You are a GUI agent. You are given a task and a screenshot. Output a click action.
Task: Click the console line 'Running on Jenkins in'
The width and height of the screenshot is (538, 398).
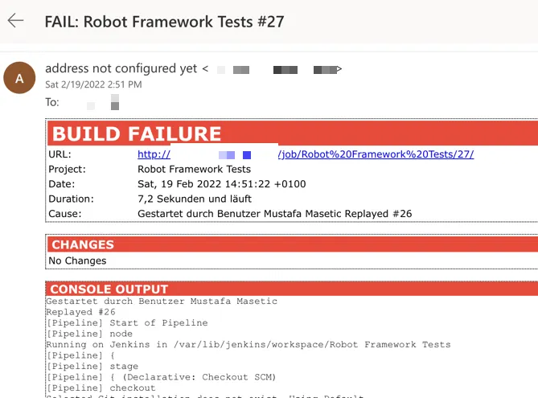248,344
